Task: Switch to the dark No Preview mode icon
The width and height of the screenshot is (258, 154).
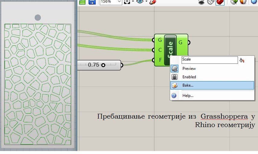Action: pyautogui.click(x=201, y=2)
